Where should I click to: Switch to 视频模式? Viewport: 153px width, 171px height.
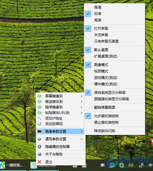pos(115,71)
